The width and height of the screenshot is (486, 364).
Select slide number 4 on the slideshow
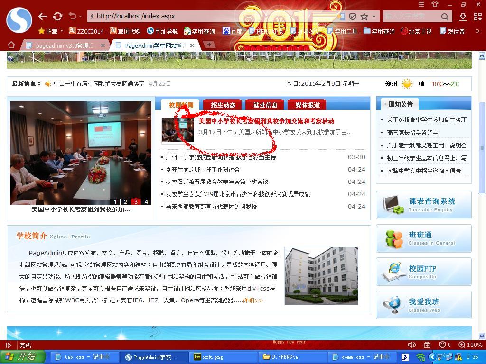[x=146, y=201]
